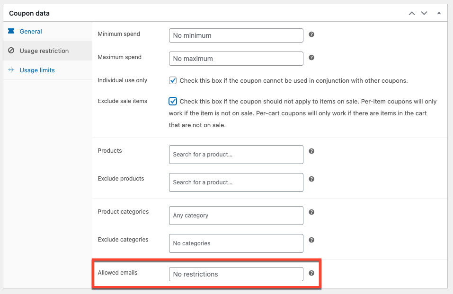The height and width of the screenshot is (294, 453).
Task: Show help for Exclude categories
Action: click(311, 240)
